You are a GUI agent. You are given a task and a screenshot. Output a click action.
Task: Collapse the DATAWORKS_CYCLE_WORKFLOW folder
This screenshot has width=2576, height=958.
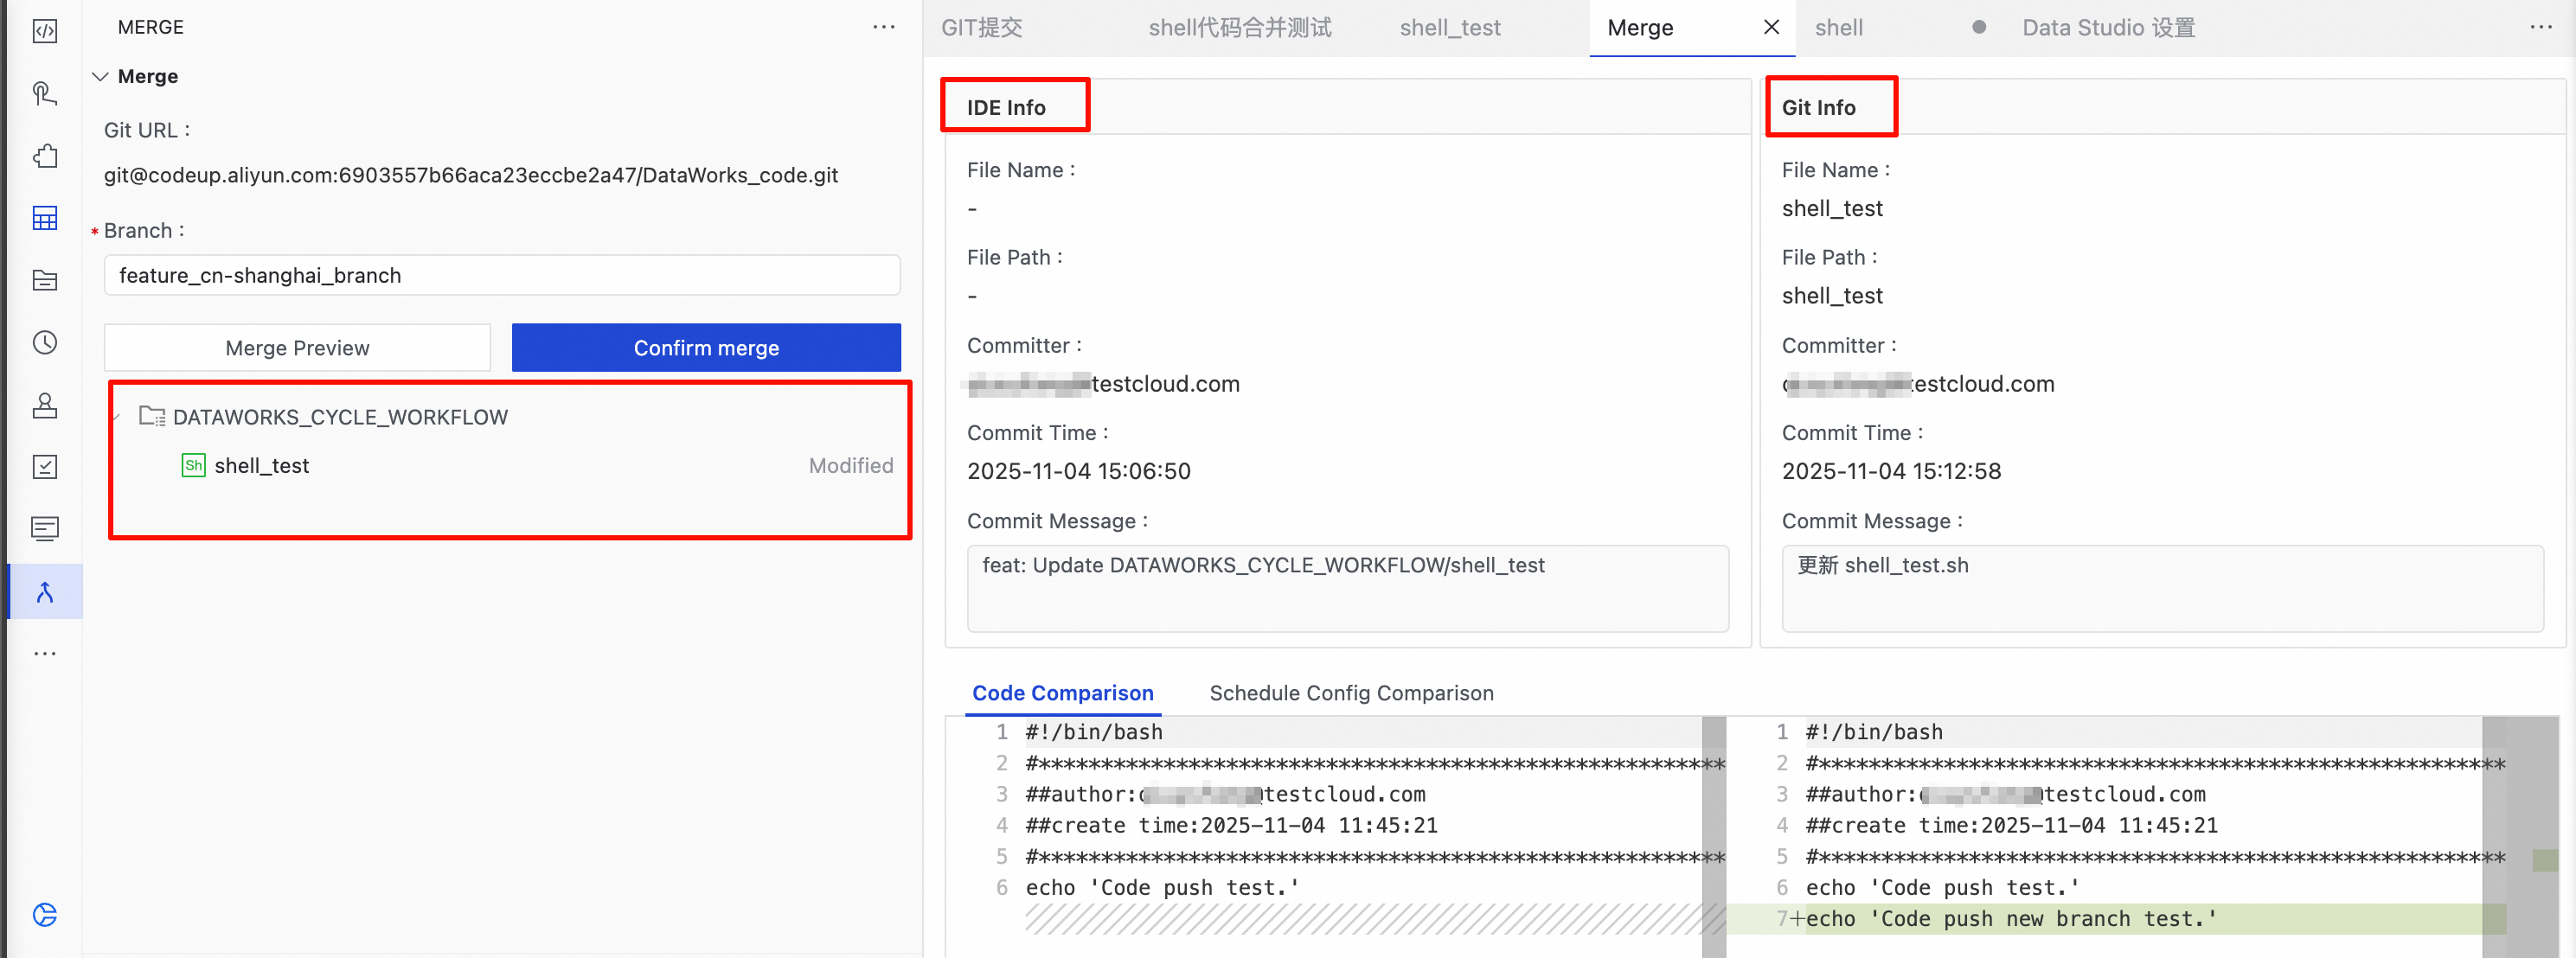[x=117, y=417]
